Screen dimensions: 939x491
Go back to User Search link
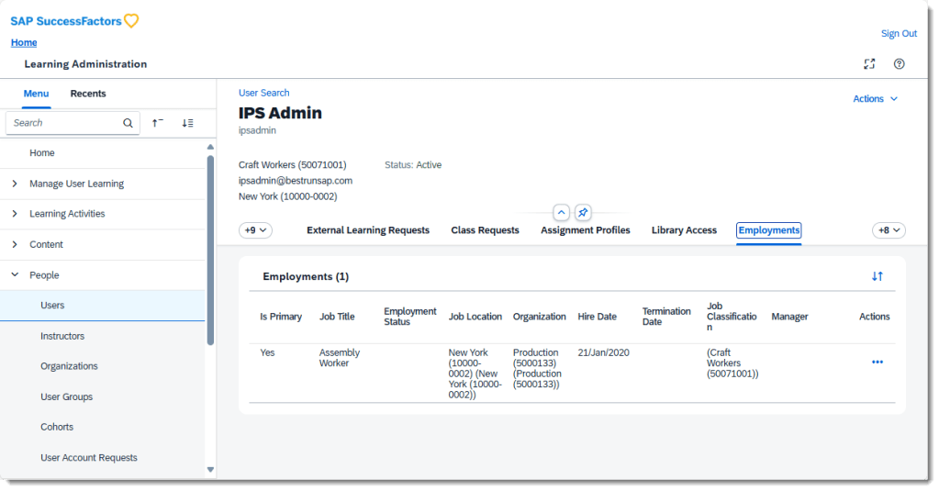coord(263,93)
